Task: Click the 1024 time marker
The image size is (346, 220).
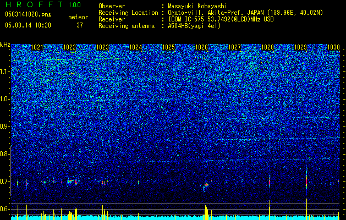Action: coord(135,47)
